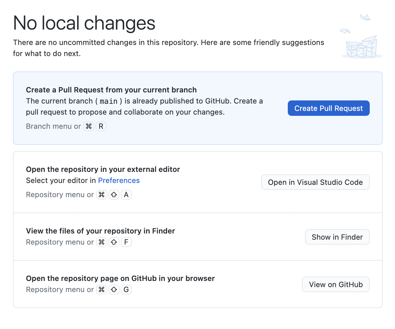The height and width of the screenshot is (329, 395).
Task: Click 'Open the repository page on GitHub' title
Action: click(x=120, y=278)
